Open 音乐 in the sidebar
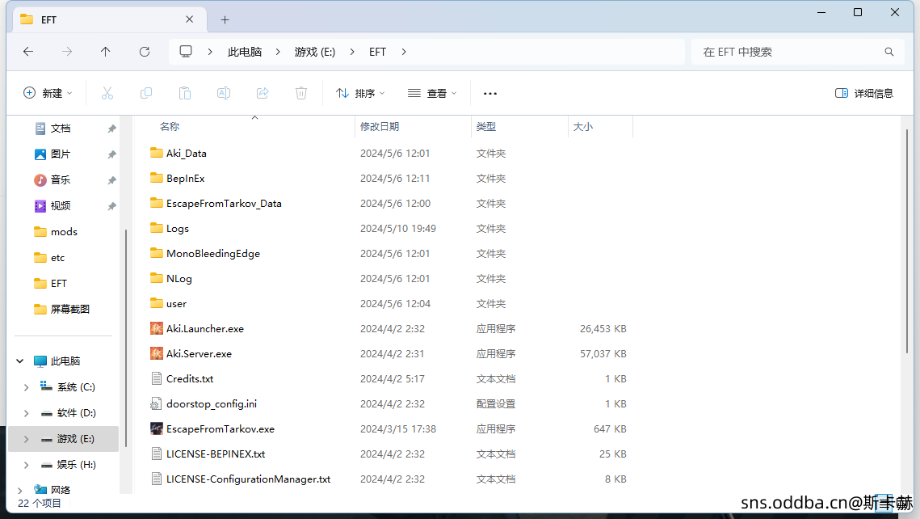This screenshot has width=920, height=519. [x=61, y=179]
